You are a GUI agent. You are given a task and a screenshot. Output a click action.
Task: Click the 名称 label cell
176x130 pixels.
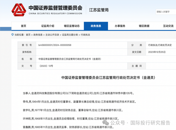coord(27,59)
